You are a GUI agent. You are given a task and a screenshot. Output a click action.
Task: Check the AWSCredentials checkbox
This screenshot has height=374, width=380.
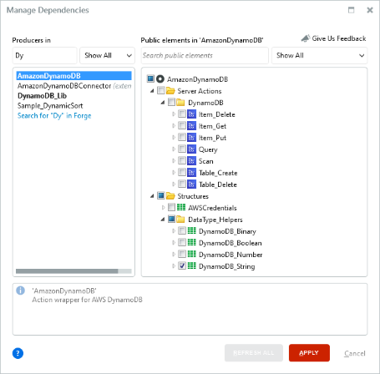171,207
